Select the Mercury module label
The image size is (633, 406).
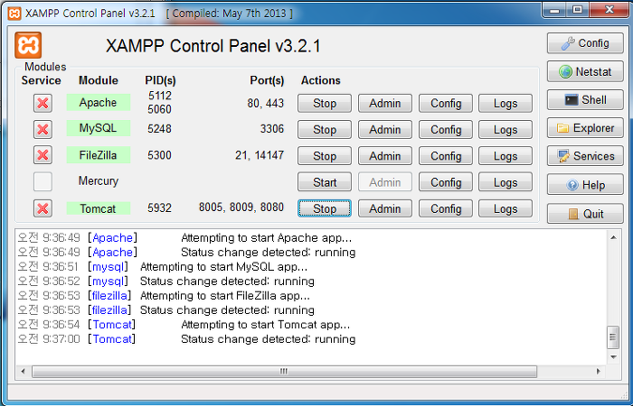(x=98, y=180)
